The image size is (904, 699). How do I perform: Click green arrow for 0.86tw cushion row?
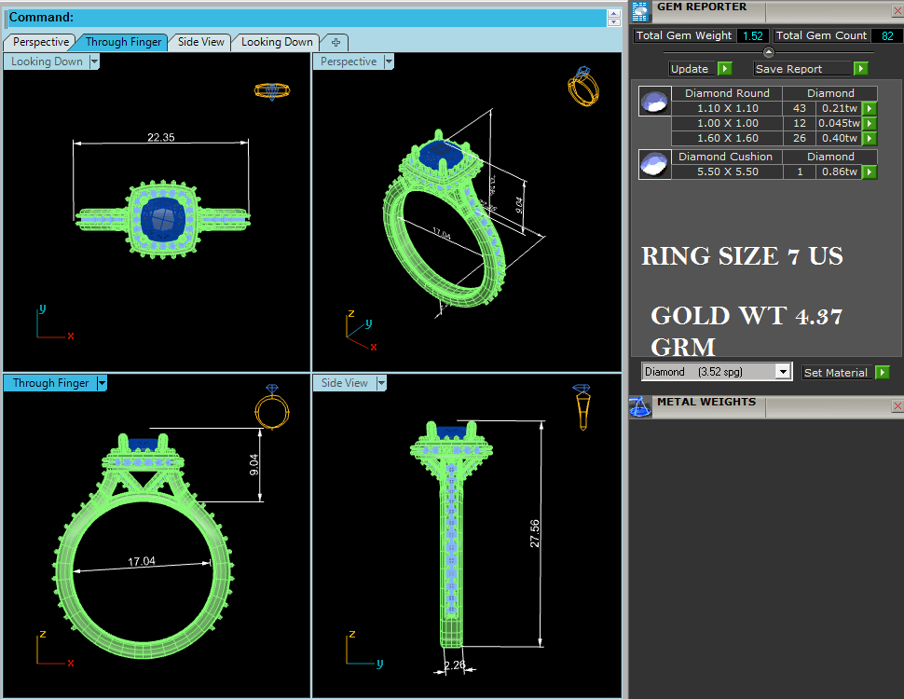870,171
